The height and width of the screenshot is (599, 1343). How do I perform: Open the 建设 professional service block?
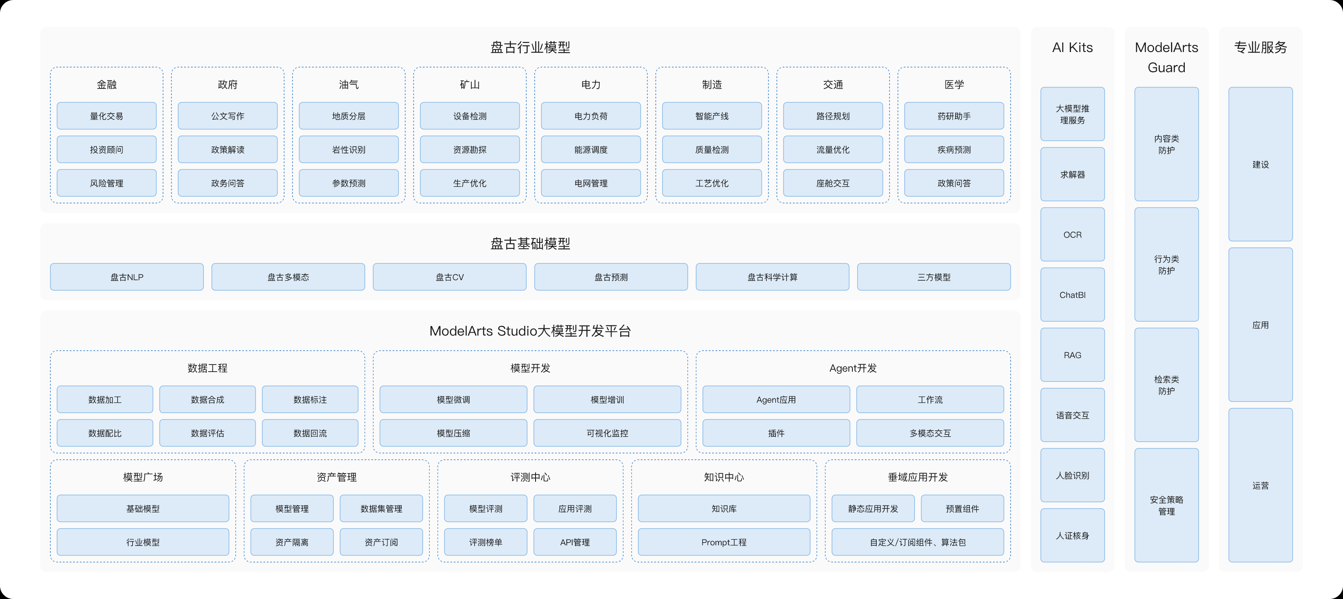click(1260, 164)
